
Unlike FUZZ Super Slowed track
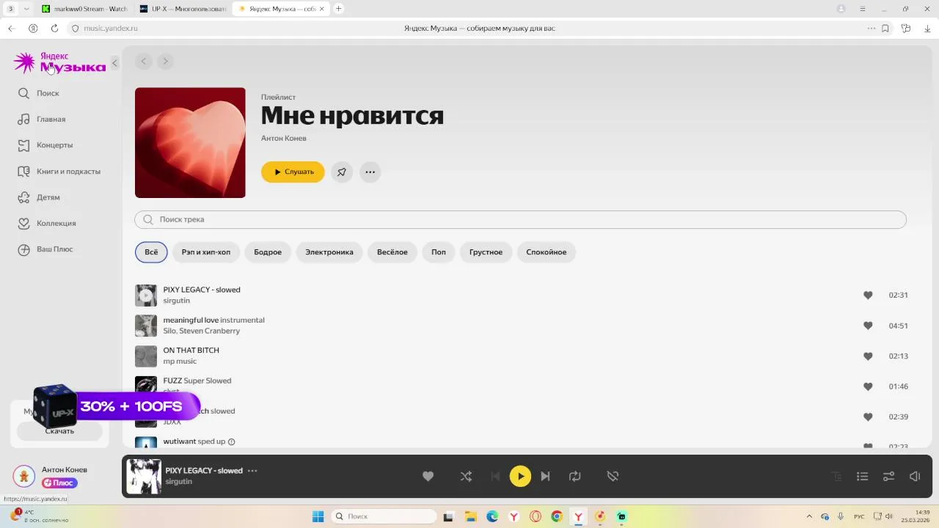868,386
